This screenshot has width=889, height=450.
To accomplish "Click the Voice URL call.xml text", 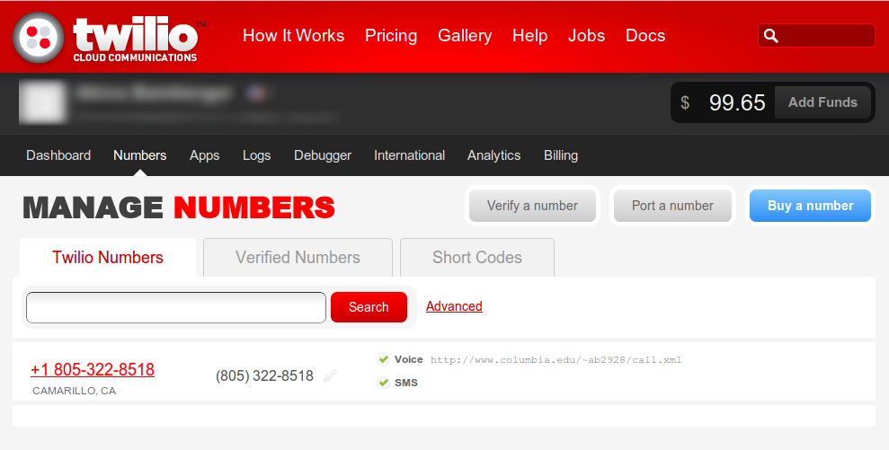I will [556, 360].
